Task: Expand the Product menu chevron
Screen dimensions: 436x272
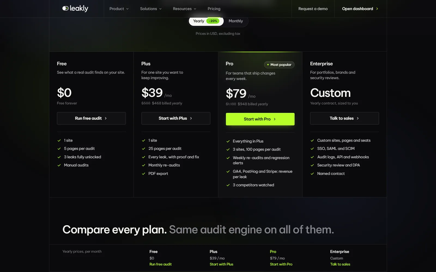Action: pos(127,9)
